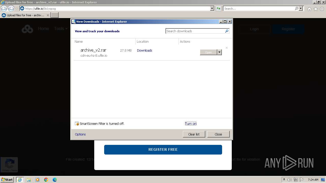The width and height of the screenshot is (326, 183).
Task: Close the 'Upload files for free' tab
Action: (x=48, y=15)
